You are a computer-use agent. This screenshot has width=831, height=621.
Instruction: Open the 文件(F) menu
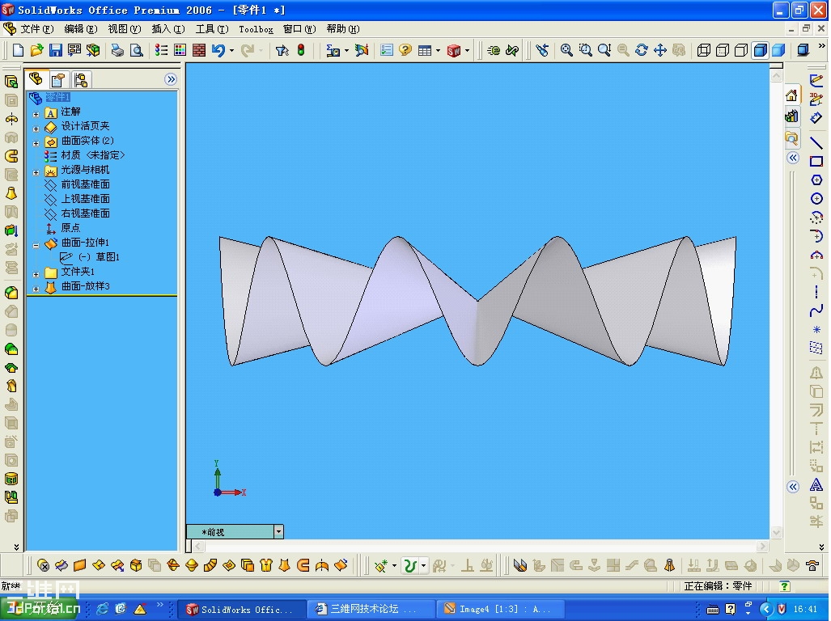[36, 29]
